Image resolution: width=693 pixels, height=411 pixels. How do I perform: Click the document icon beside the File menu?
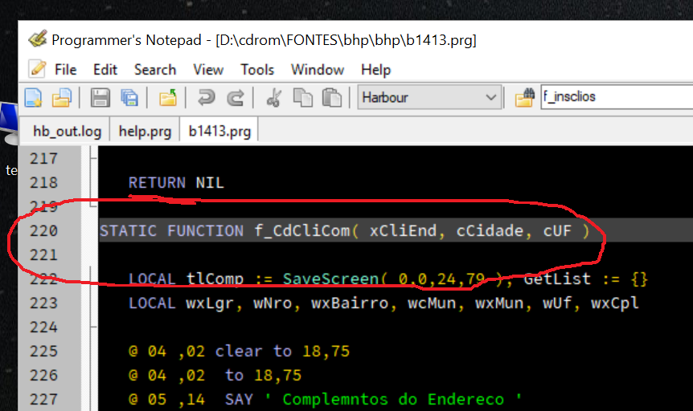(x=37, y=69)
